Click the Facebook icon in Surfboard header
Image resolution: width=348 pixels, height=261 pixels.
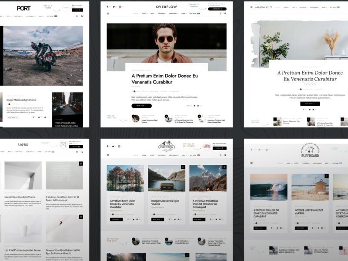pos(252,150)
